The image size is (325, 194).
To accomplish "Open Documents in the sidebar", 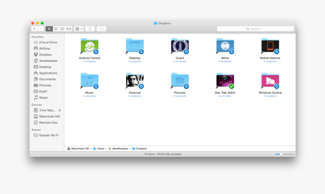I will tap(47, 79).
